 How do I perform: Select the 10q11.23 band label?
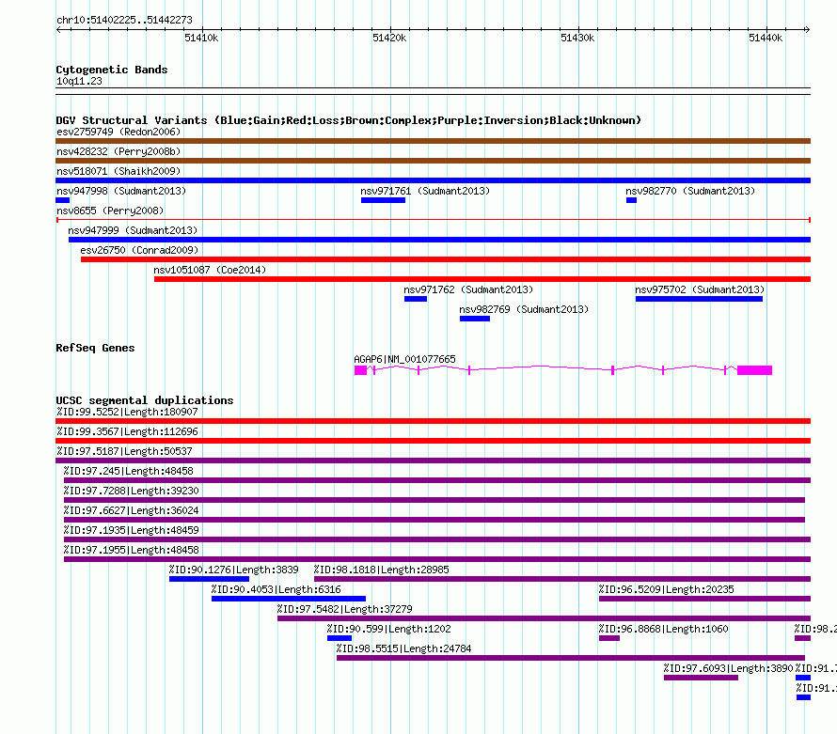coord(79,81)
